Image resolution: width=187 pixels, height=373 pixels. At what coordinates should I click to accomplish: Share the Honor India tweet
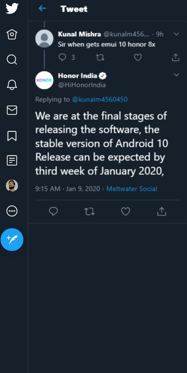161,211
